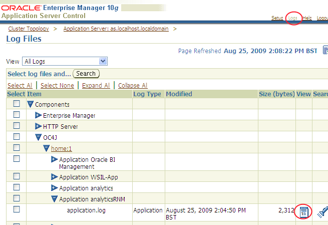The height and width of the screenshot is (225, 328).
Task: Open Application Server: as.localhost.localdomain breadcrumb
Action: pyautogui.click(x=116, y=29)
